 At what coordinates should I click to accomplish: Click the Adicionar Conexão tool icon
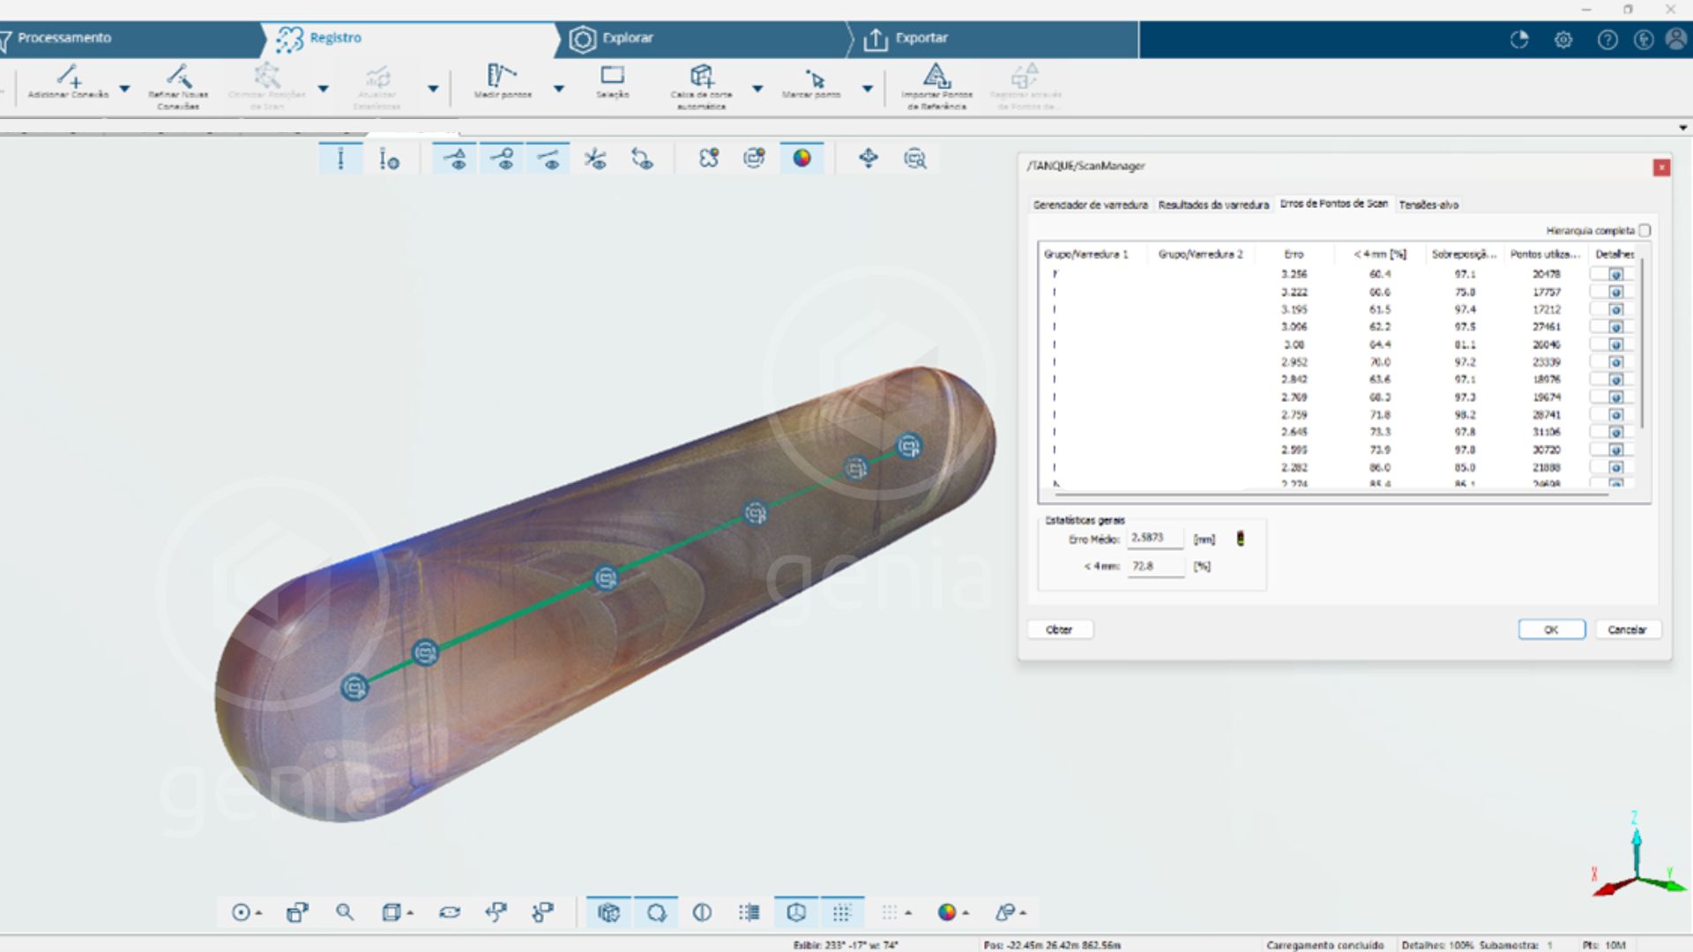pyautogui.click(x=69, y=77)
